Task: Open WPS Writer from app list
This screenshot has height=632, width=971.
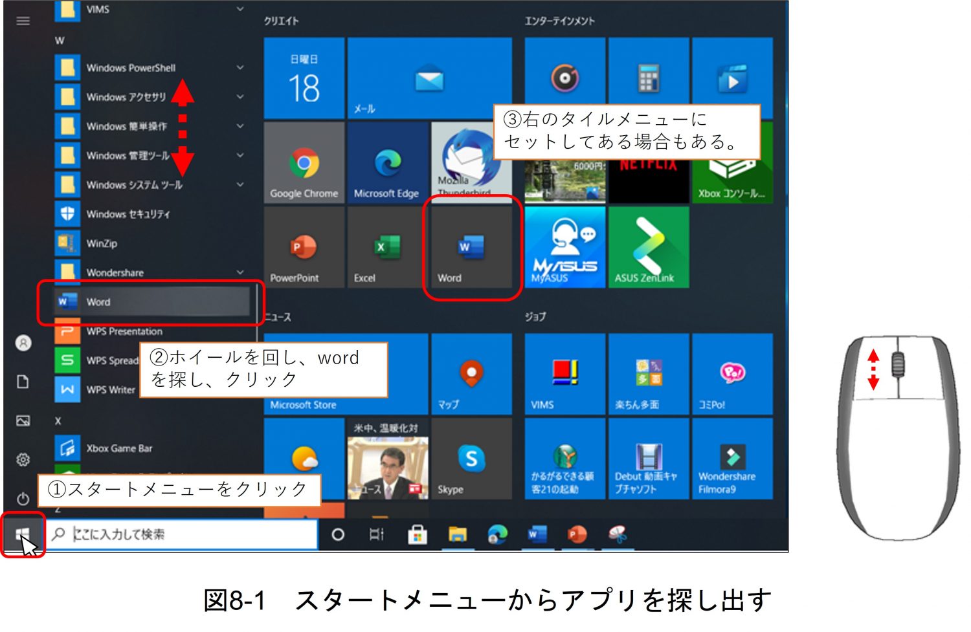Action: 97,389
